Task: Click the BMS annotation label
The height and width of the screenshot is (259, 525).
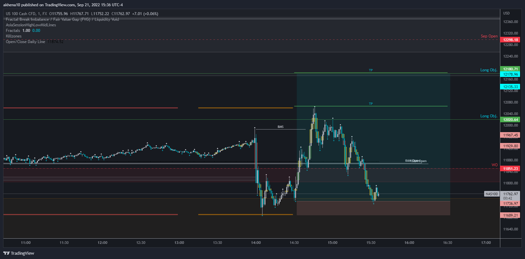Action: coord(280,127)
